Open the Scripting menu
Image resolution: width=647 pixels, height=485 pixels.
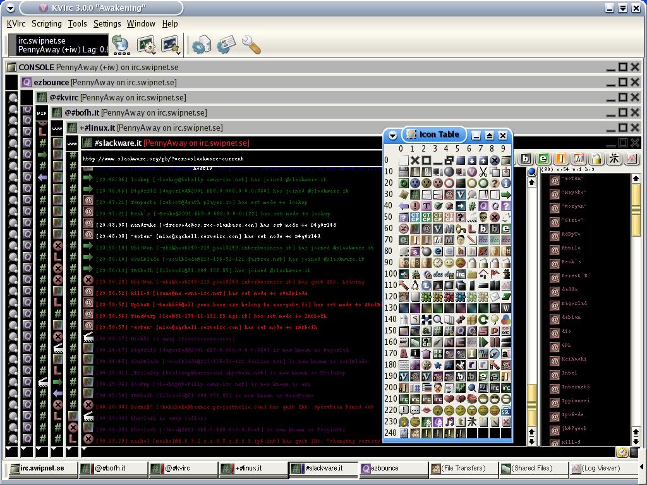[x=47, y=24]
